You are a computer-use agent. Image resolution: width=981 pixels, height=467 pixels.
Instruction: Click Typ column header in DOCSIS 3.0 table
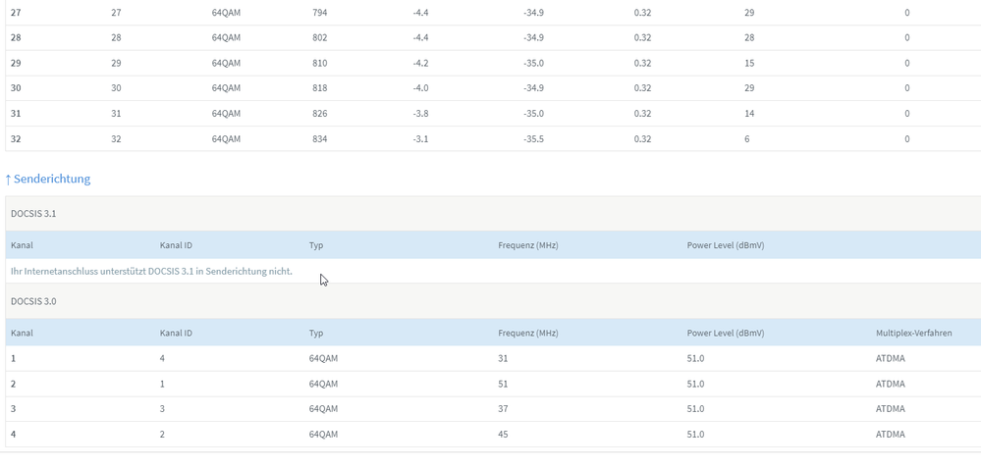click(316, 334)
